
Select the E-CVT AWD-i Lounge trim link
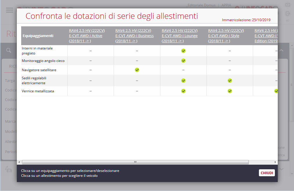[x=179, y=36]
